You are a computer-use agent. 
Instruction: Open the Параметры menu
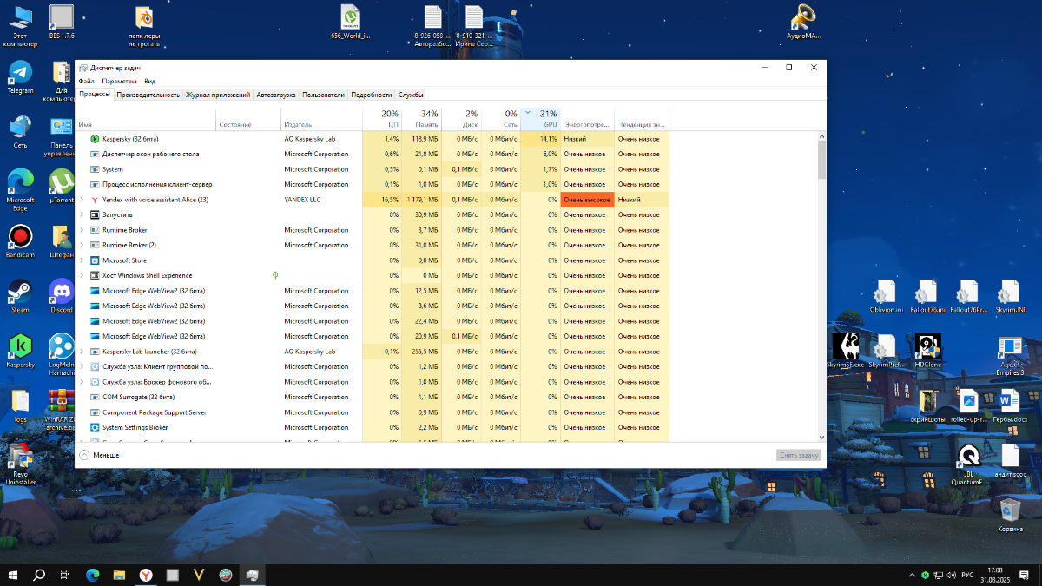click(120, 81)
